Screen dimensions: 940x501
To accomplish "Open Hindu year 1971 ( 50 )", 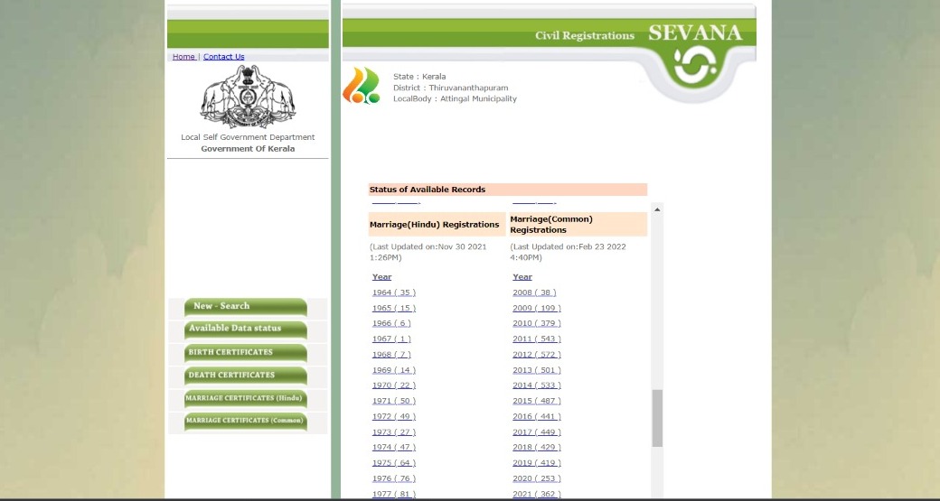I will coord(394,401).
